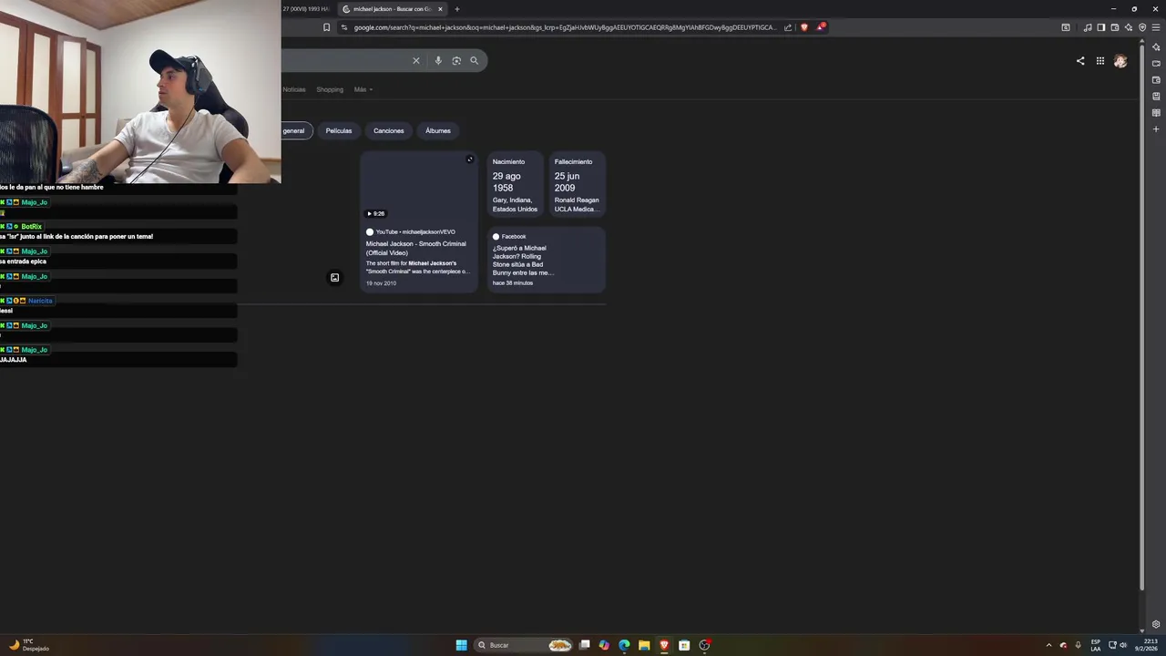Open the Brave Shields lion icon
1166x656 pixels.
tap(804, 27)
